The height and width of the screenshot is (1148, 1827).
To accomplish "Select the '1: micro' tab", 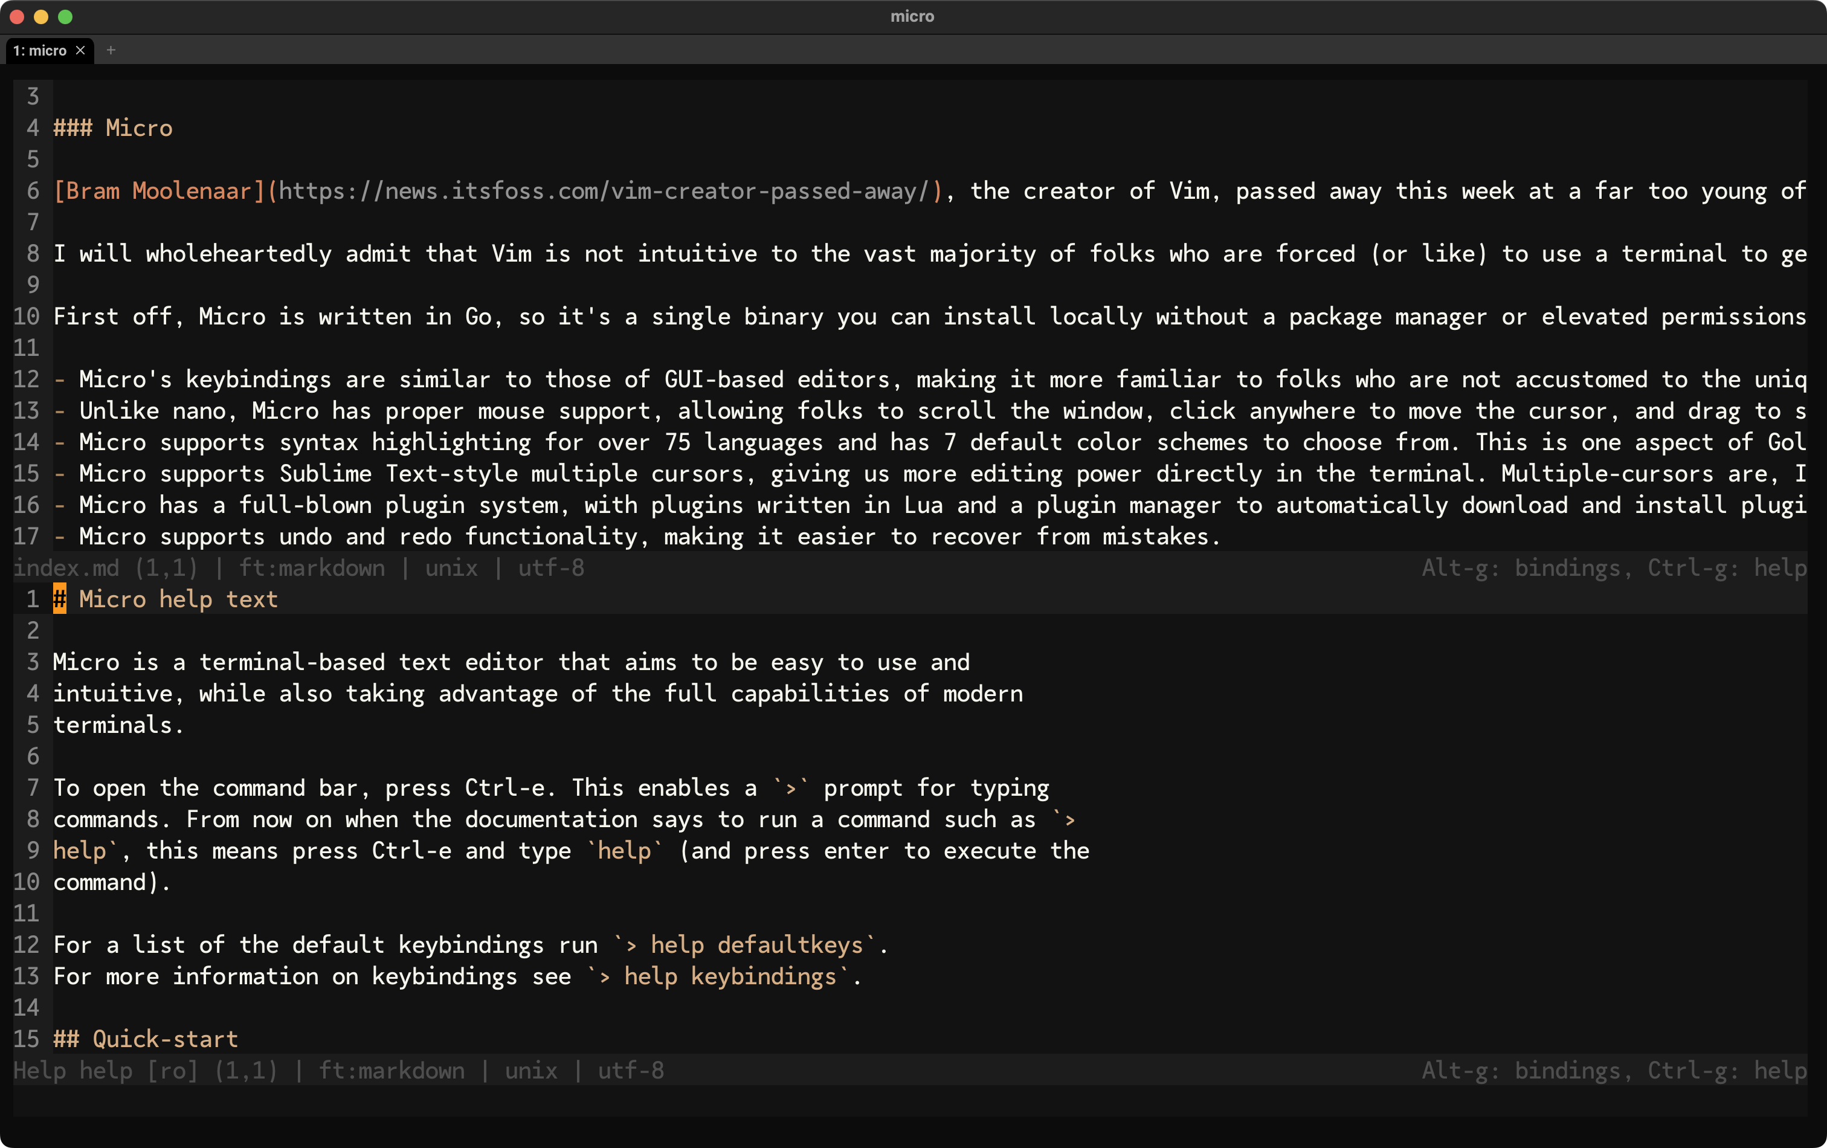I will tap(40, 50).
